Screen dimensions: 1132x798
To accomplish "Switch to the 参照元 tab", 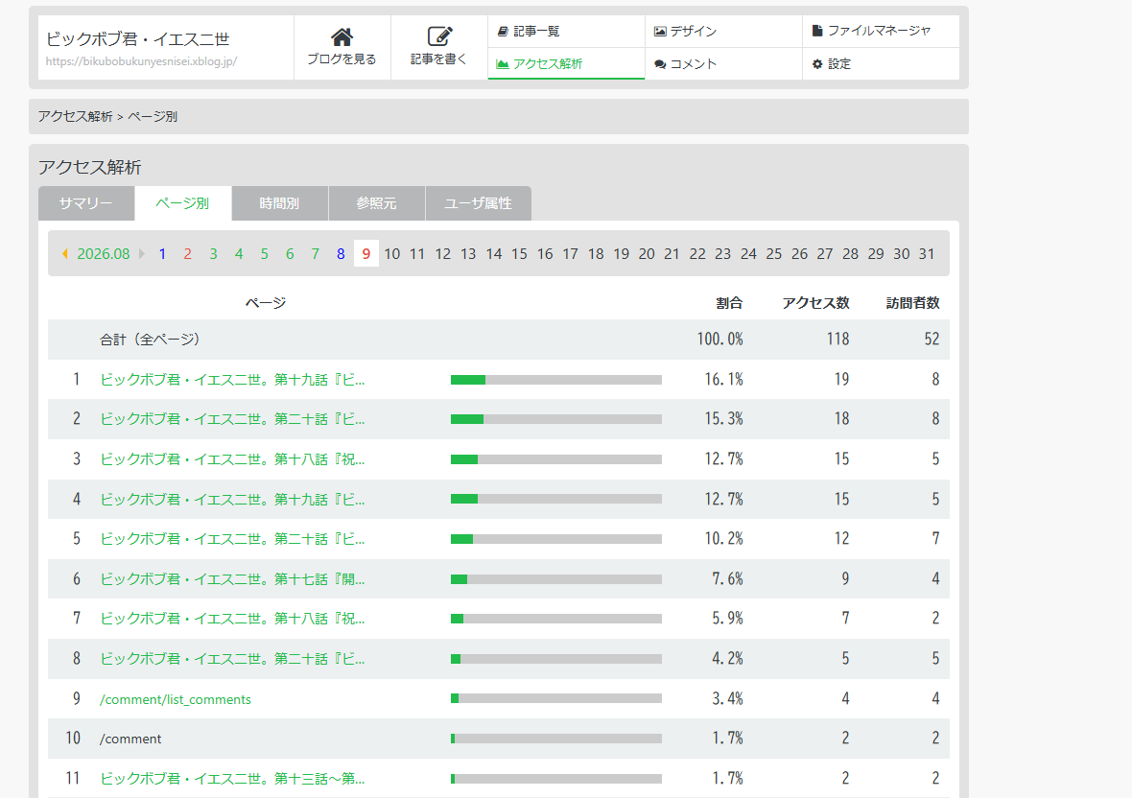I will [376, 203].
